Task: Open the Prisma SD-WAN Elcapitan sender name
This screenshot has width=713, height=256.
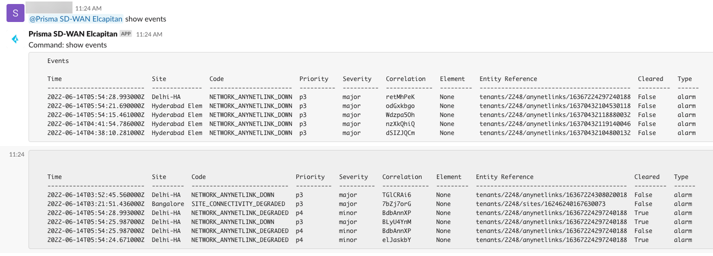Action: pyautogui.click(x=73, y=34)
